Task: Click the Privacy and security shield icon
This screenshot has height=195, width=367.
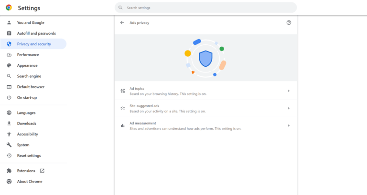Action: 9,44
